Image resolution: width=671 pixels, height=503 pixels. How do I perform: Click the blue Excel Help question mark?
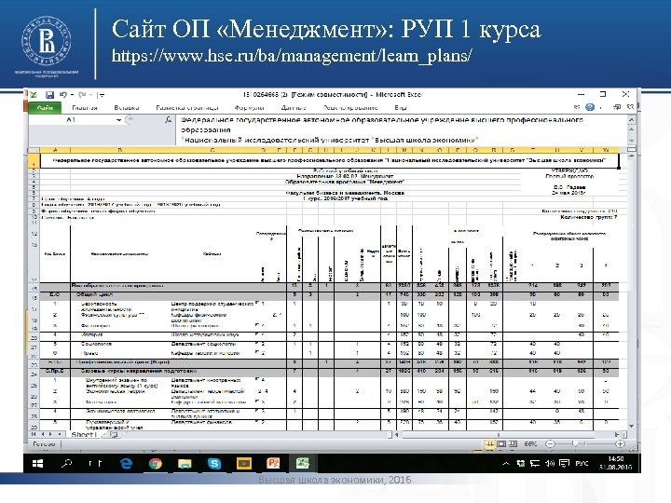pyautogui.click(x=590, y=107)
